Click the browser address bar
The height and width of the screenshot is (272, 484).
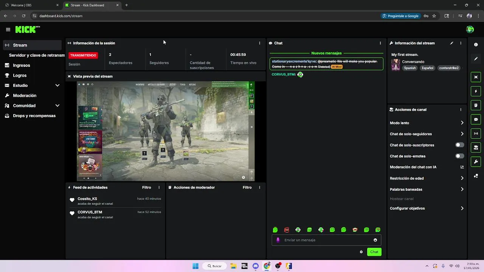204,16
